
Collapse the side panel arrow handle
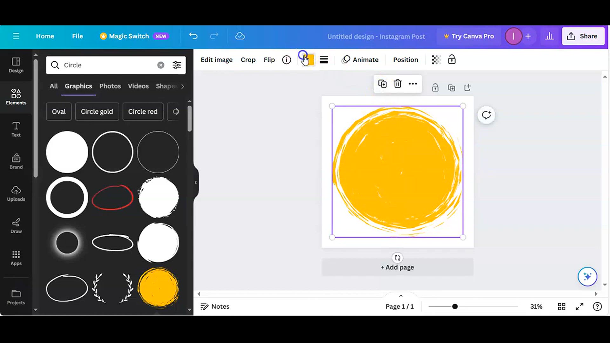[x=196, y=182]
